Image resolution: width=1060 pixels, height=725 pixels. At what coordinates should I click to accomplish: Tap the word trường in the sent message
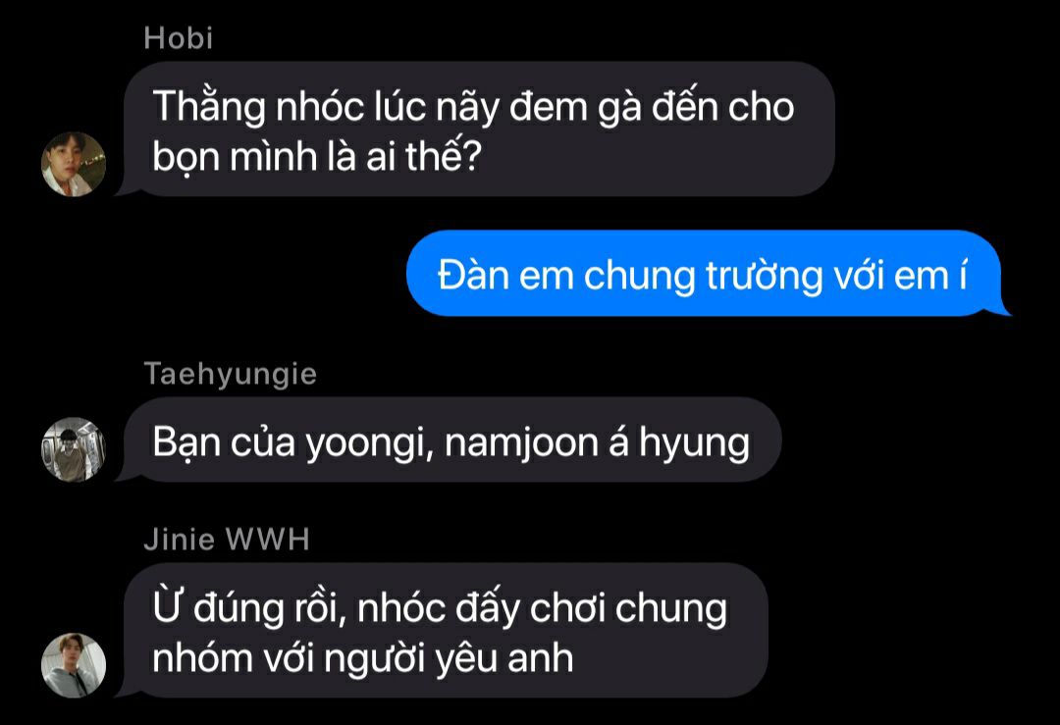tap(764, 277)
